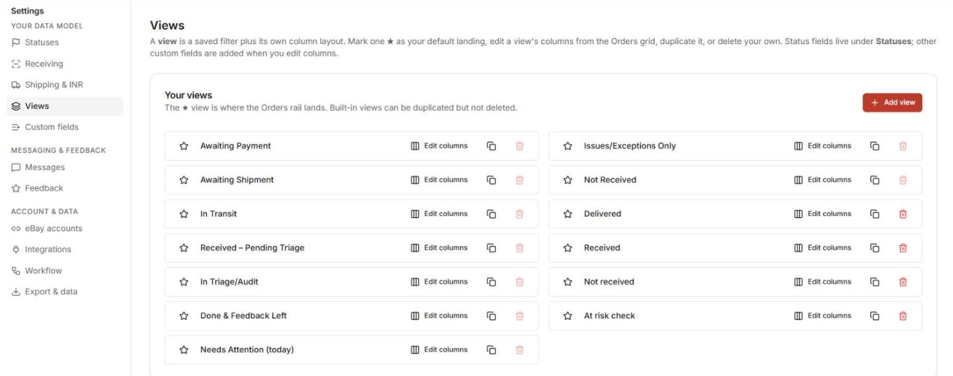The height and width of the screenshot is (376, 953).
Task: Open Messages settings
Action: tap(64, 167)
